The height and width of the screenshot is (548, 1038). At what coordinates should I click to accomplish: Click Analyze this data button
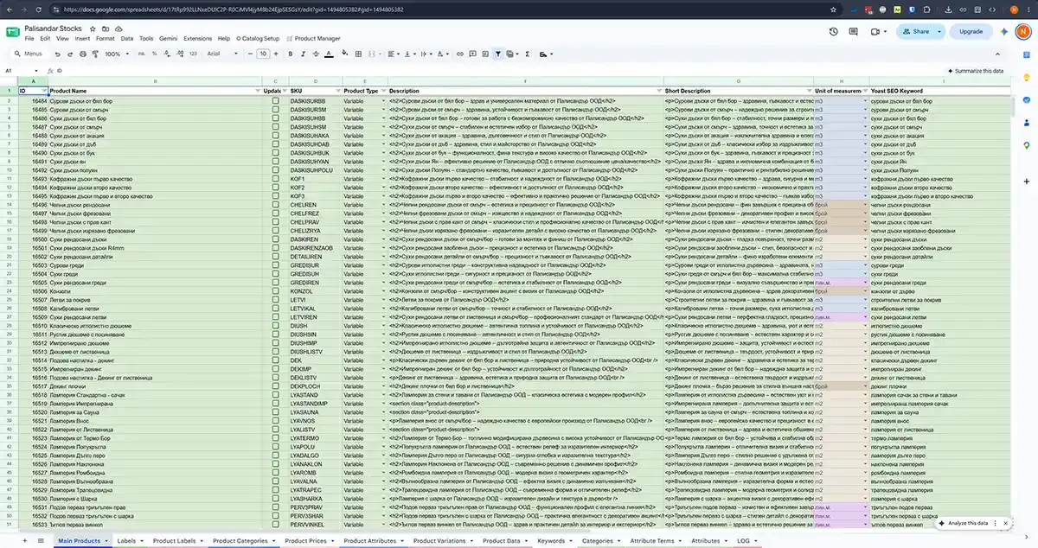[x=963, y=523]
